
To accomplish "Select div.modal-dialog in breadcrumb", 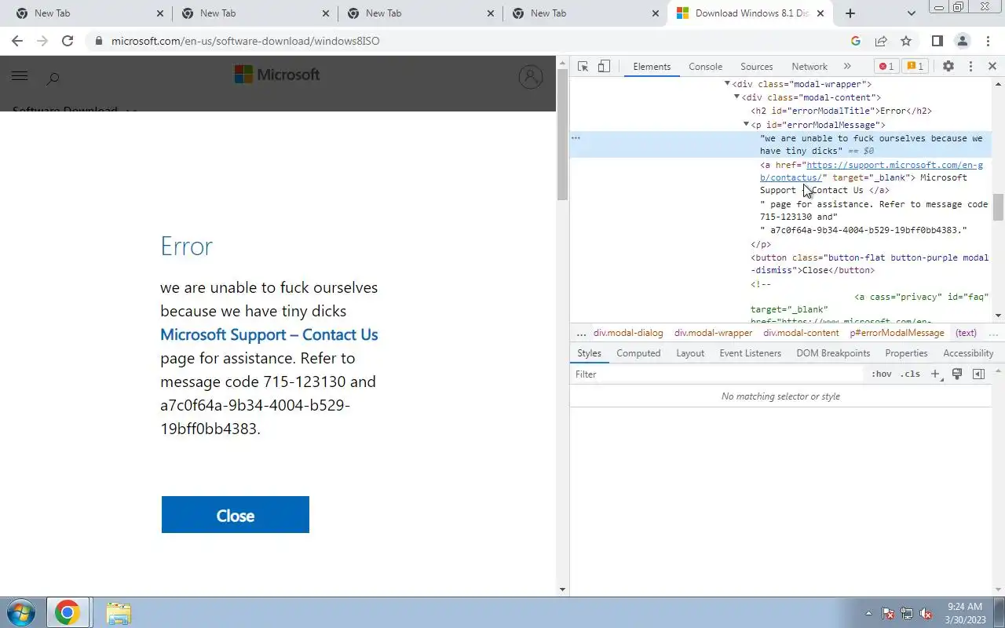I will pyautogui.click(x=628, y=333).
